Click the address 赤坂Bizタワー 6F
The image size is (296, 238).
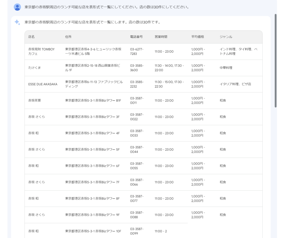pyautogui.click(x=92, y=166)
